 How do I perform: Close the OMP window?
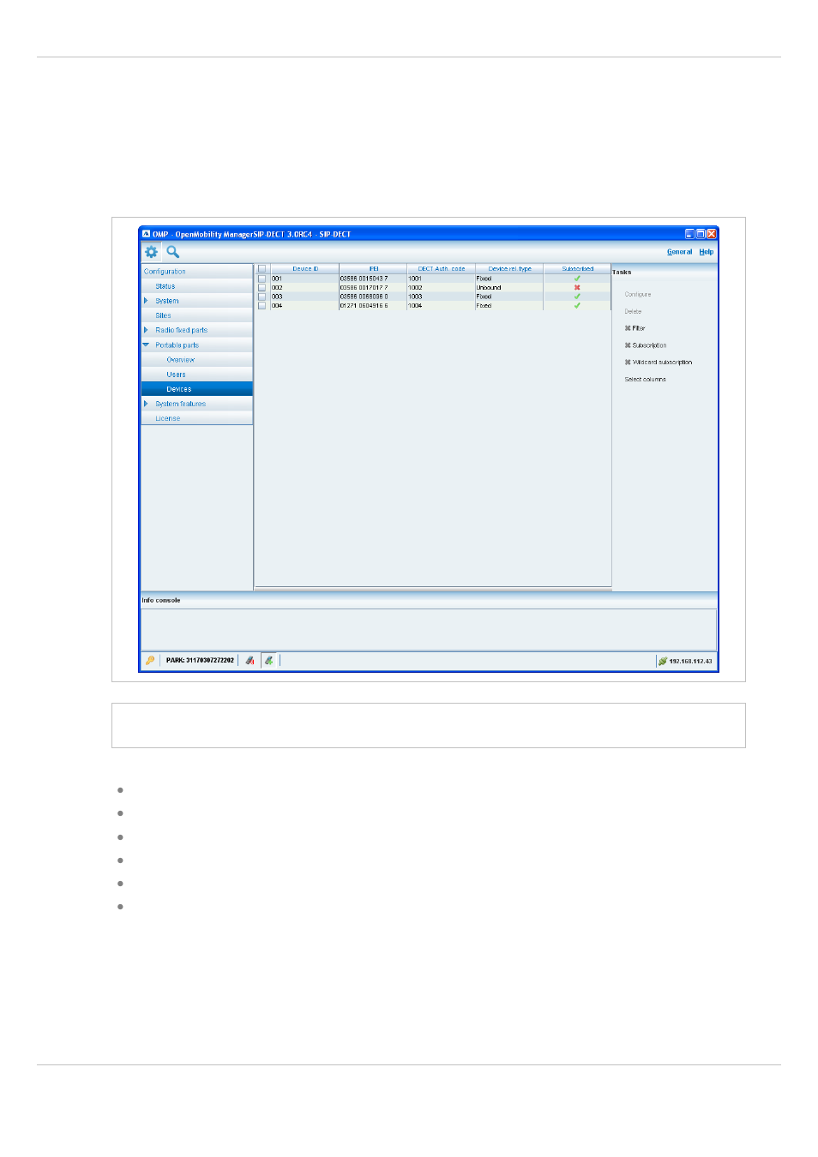click(712, 233)
